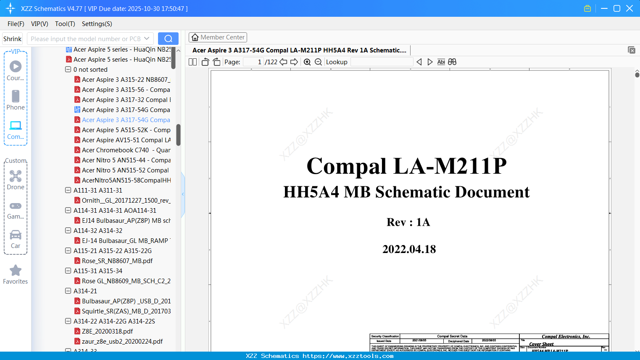
Task: Open Acer Chromebook C740 Quanta file
Action: pos(122,150)
